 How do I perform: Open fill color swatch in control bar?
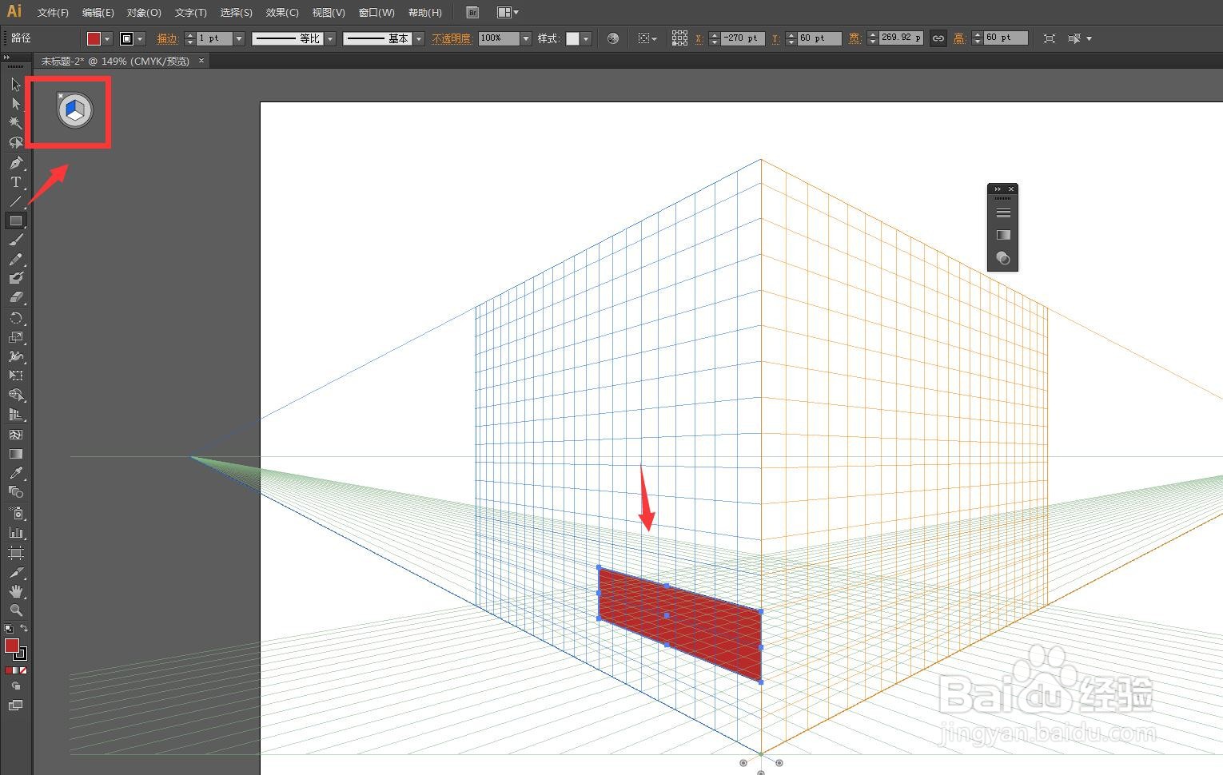coord(94,38)
